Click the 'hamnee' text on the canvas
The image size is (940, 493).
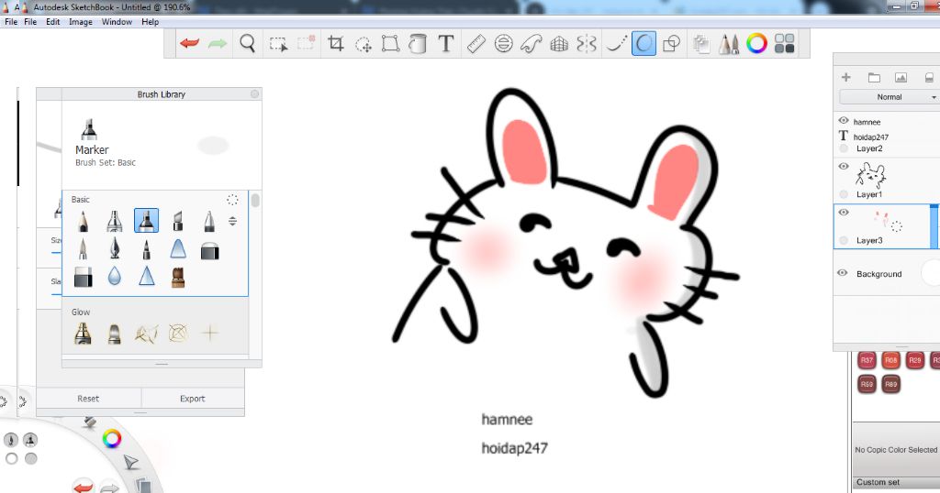(x=507, y=420)
